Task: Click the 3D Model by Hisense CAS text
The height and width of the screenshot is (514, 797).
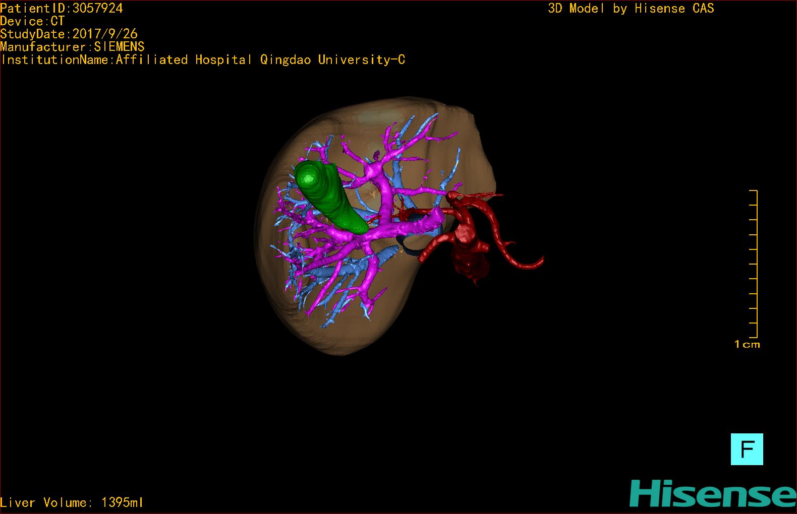Action: point(631,8)
